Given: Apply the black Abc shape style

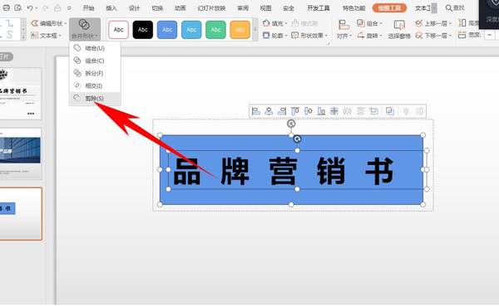Looking at the screenshot, I should (x=142, y=30).
